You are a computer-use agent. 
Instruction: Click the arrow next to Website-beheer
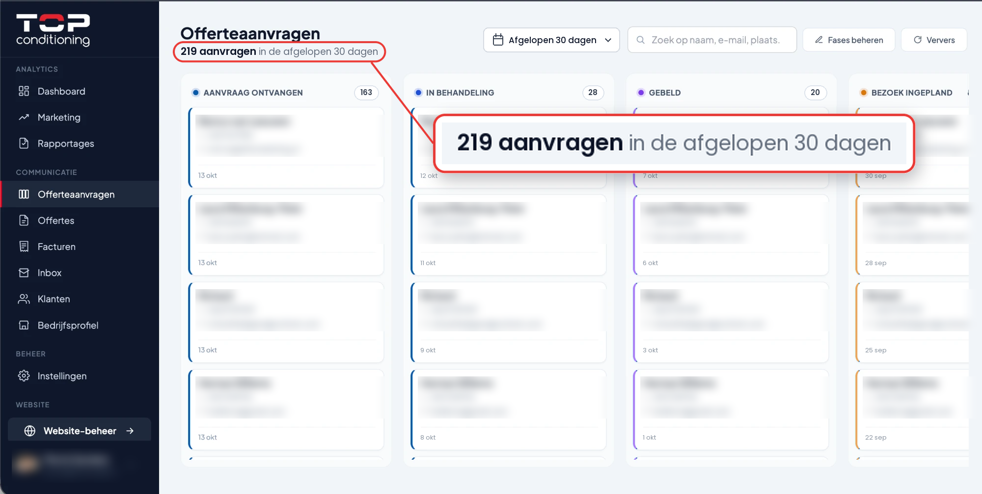point(130,431)
